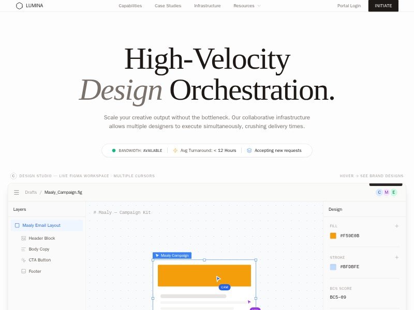Click the Lumina hexagon logo icon
Viewport: 414px width, 310px height.
pyautogui.click(x=19, y=6)
